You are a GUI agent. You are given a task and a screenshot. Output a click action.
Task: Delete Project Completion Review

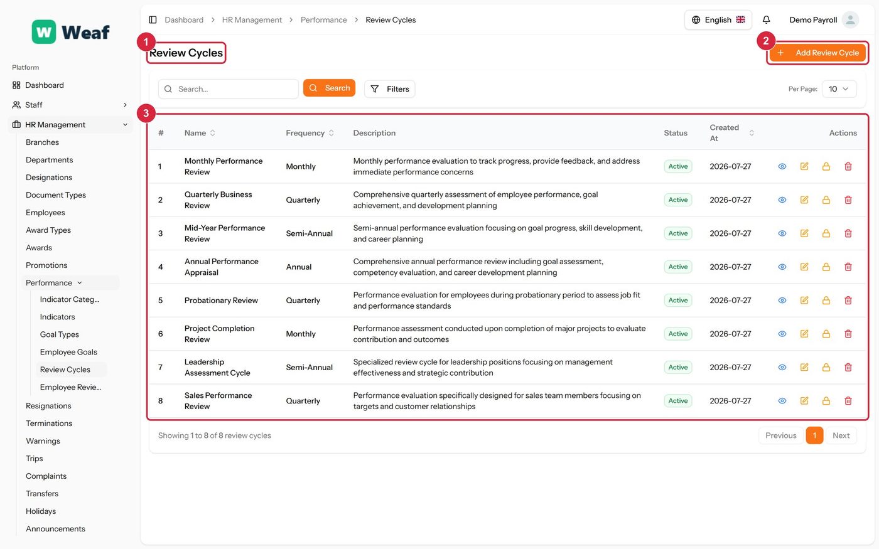[x=848, y=334]
